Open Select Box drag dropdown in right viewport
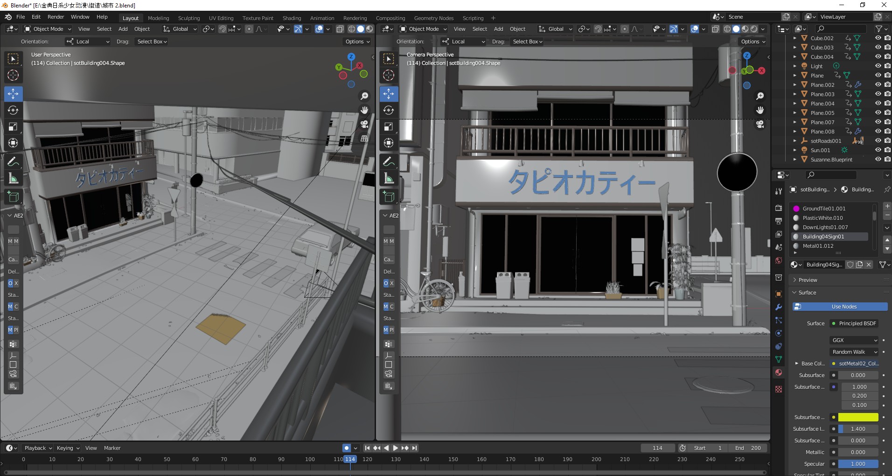Screen dimensions: 892x476 [x=527, y=42]
